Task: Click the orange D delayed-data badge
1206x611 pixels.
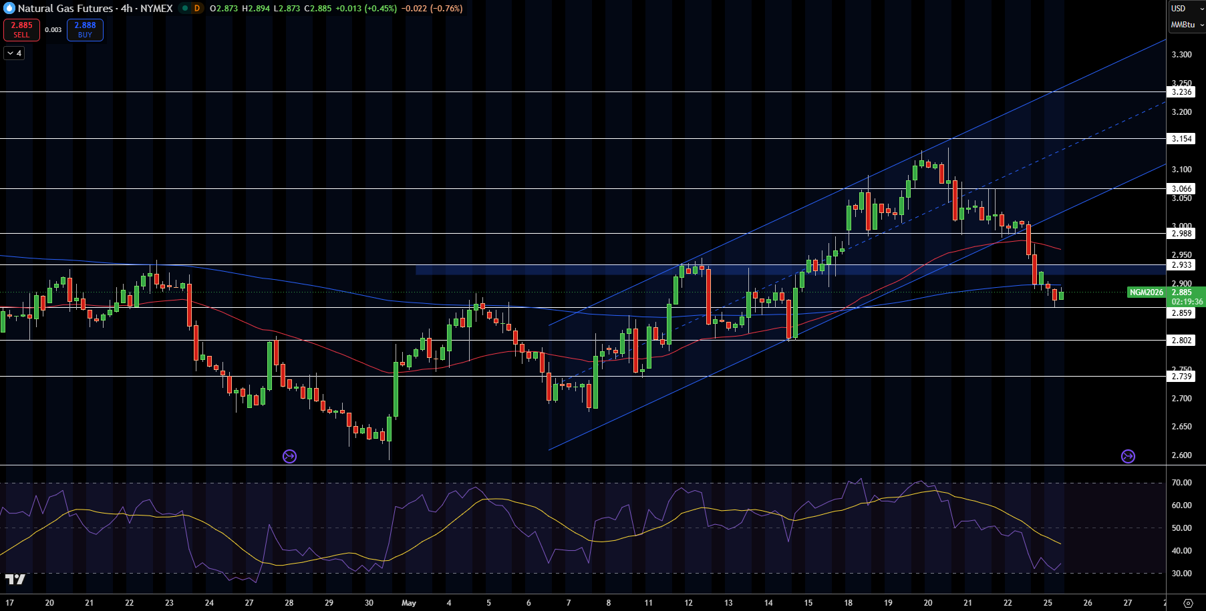Action: (197, 8)
